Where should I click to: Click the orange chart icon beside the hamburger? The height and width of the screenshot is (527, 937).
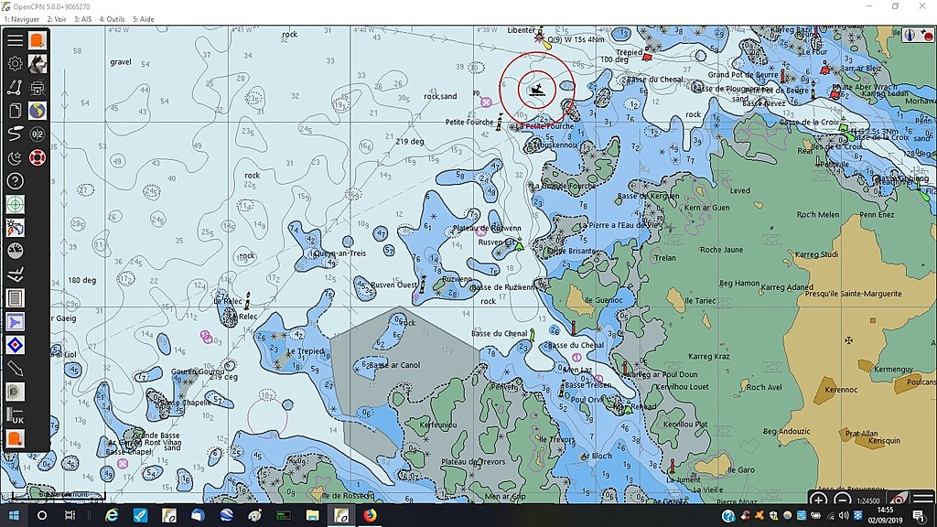[37, 40]
